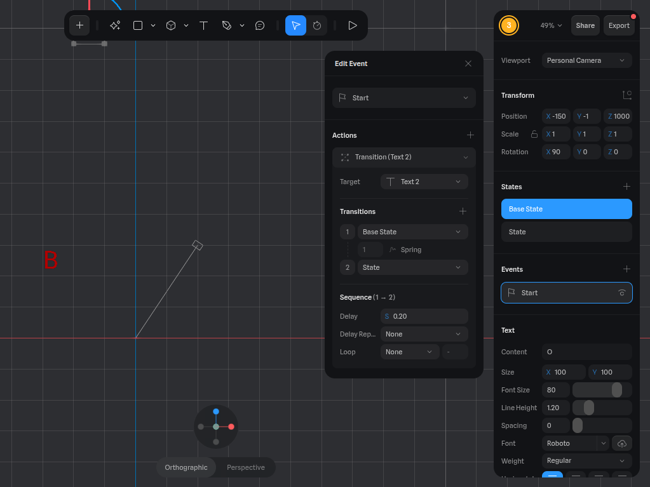Screen dimensions: 650x487
Task: Expand the rectangle shape tool options arrow
Action: tap(153, 25)
